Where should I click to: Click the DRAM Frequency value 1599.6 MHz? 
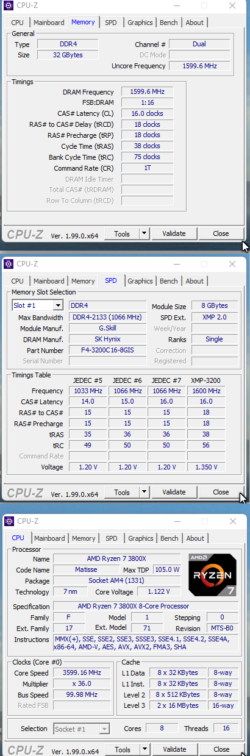[x=147, y=91]
